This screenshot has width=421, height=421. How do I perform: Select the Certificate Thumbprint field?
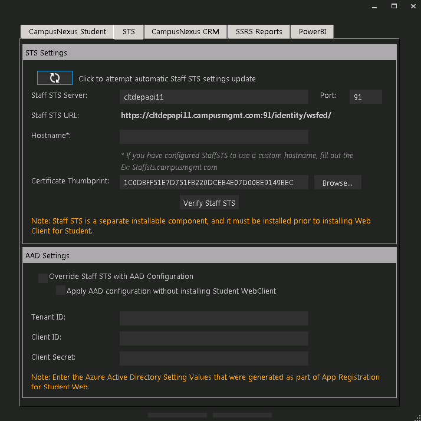213,183
